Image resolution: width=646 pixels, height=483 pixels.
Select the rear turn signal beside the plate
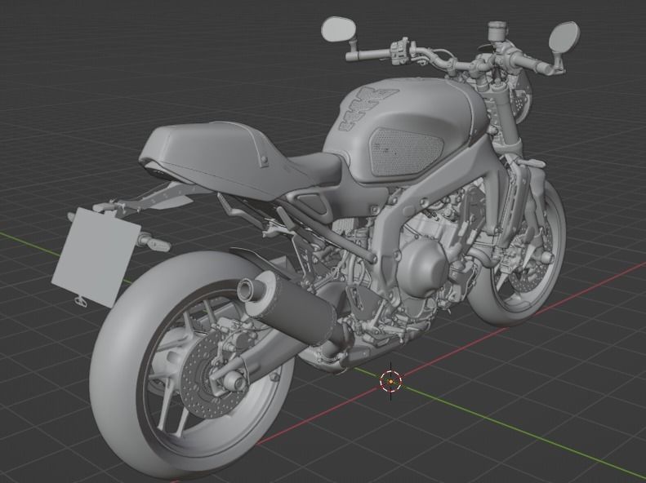tap(155, 244)
